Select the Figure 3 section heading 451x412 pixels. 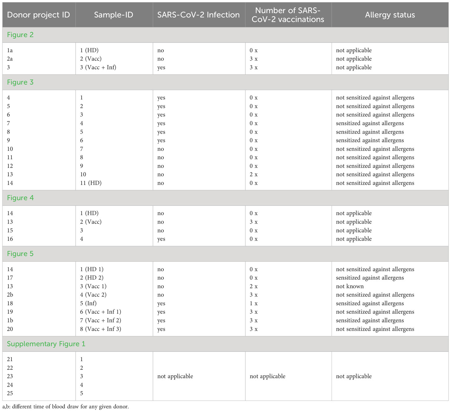click(x=20, y=82)
